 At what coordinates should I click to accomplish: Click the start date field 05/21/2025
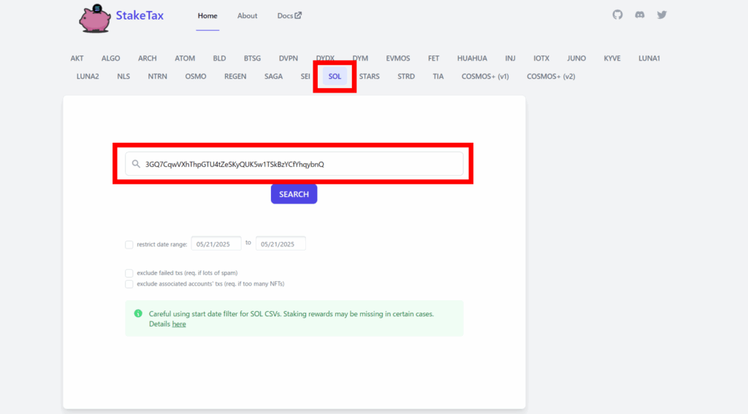point(216,243)
